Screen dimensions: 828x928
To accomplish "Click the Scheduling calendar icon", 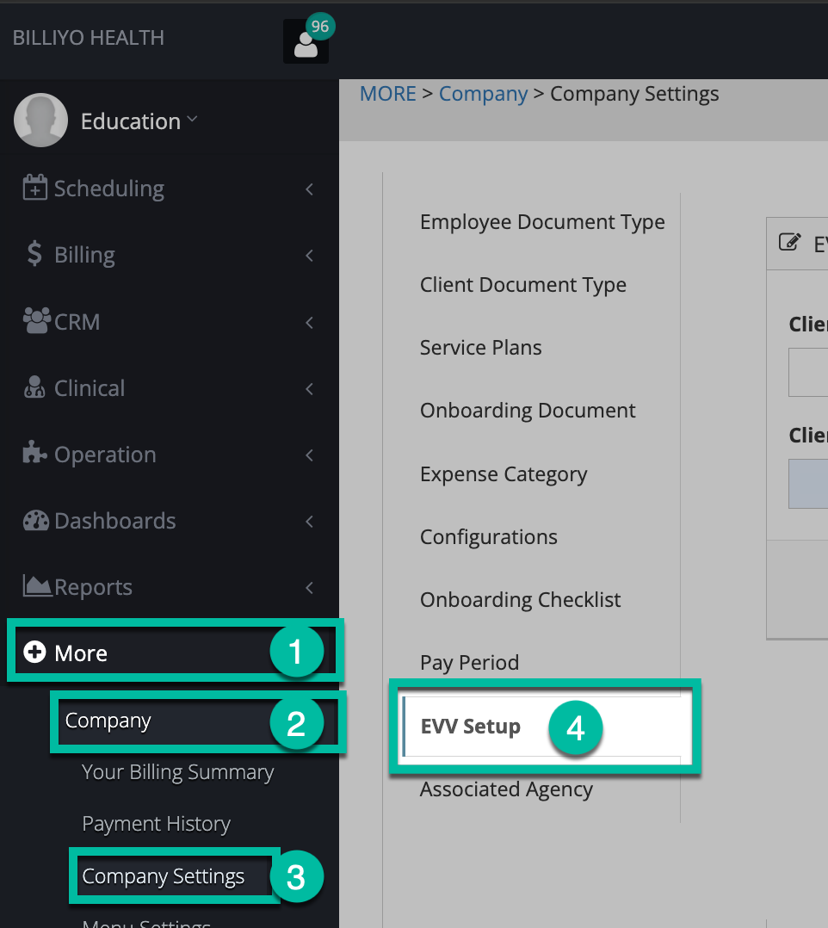I will (34, 189).
